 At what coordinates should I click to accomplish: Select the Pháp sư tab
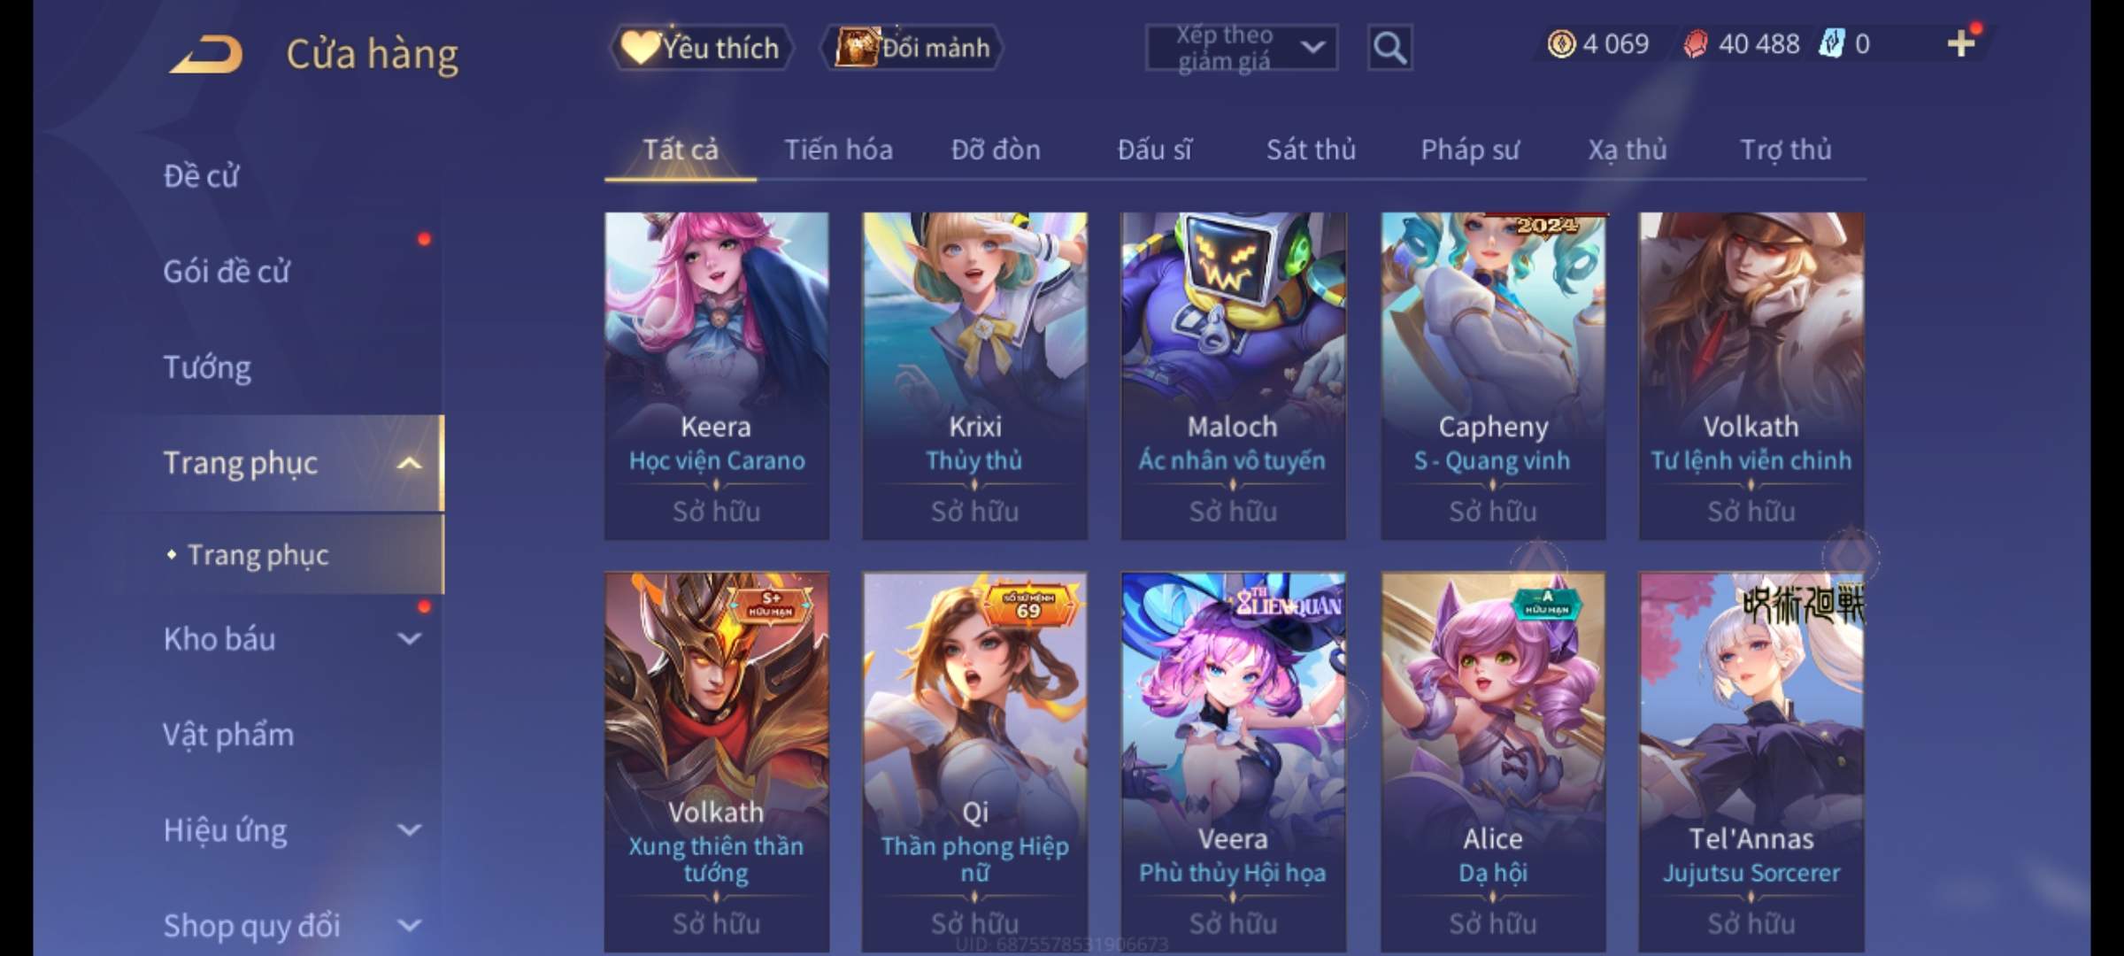(x=1469, y=150)
